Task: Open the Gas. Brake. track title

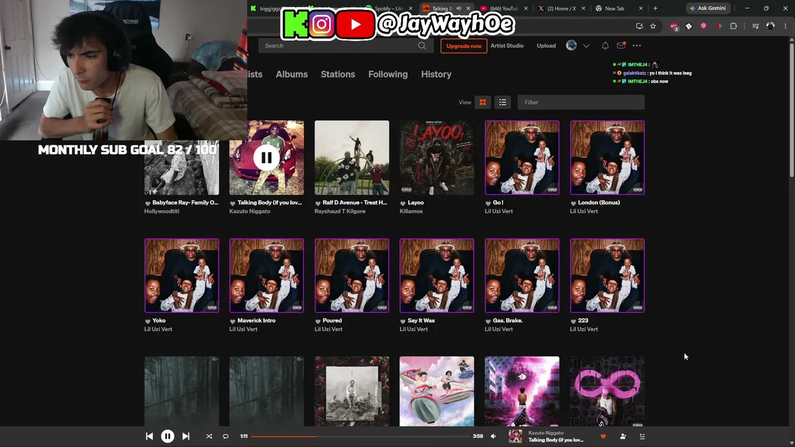Action: coord(507,320)
